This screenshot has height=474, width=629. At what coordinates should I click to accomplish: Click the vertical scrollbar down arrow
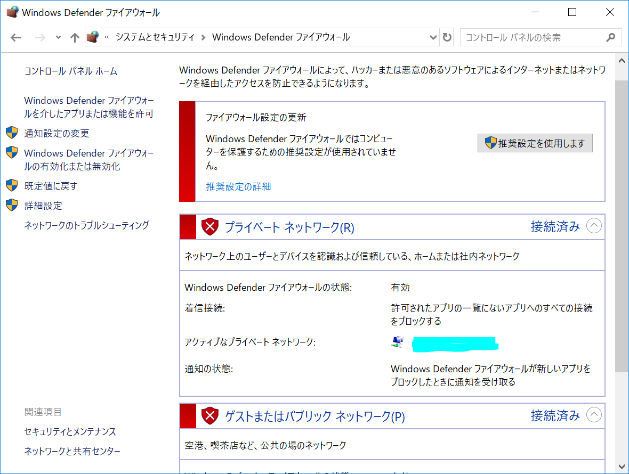(x=622, y=467)
